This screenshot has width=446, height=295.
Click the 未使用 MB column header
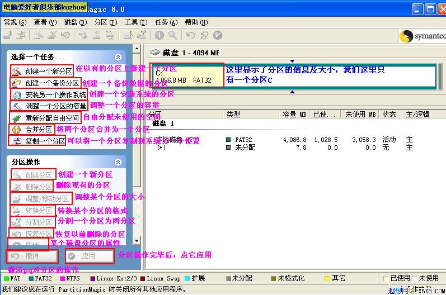(360, 114)
